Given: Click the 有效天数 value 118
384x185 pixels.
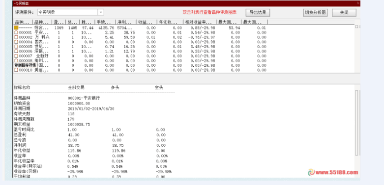Looking at the screenshot, I should (x=71, y=114).
